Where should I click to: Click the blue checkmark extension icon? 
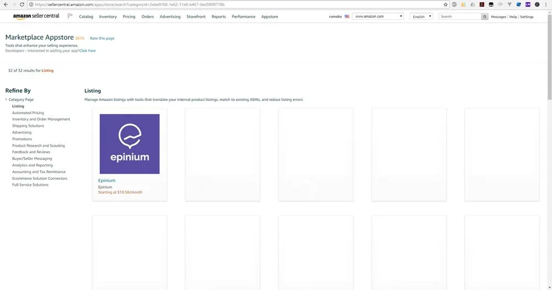click(x=518, y=4)
